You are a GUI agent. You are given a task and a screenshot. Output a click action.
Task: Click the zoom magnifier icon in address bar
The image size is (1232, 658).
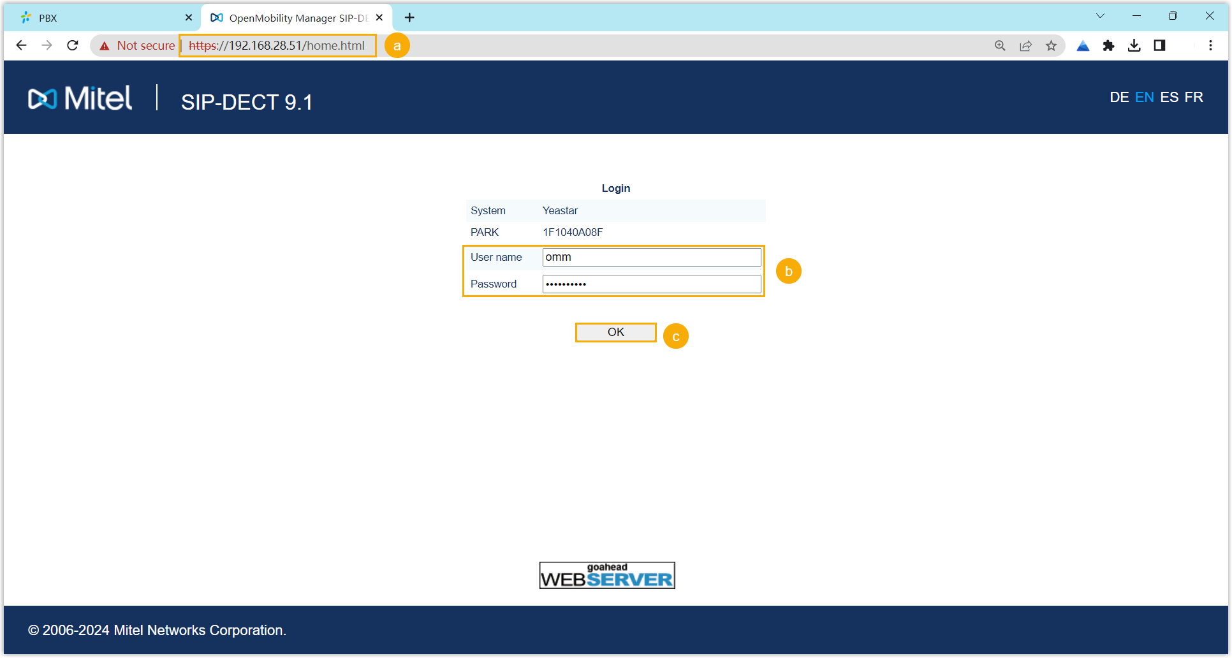(x=1000, y=45)
